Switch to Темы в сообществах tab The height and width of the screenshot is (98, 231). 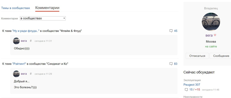tap(16, 8)
